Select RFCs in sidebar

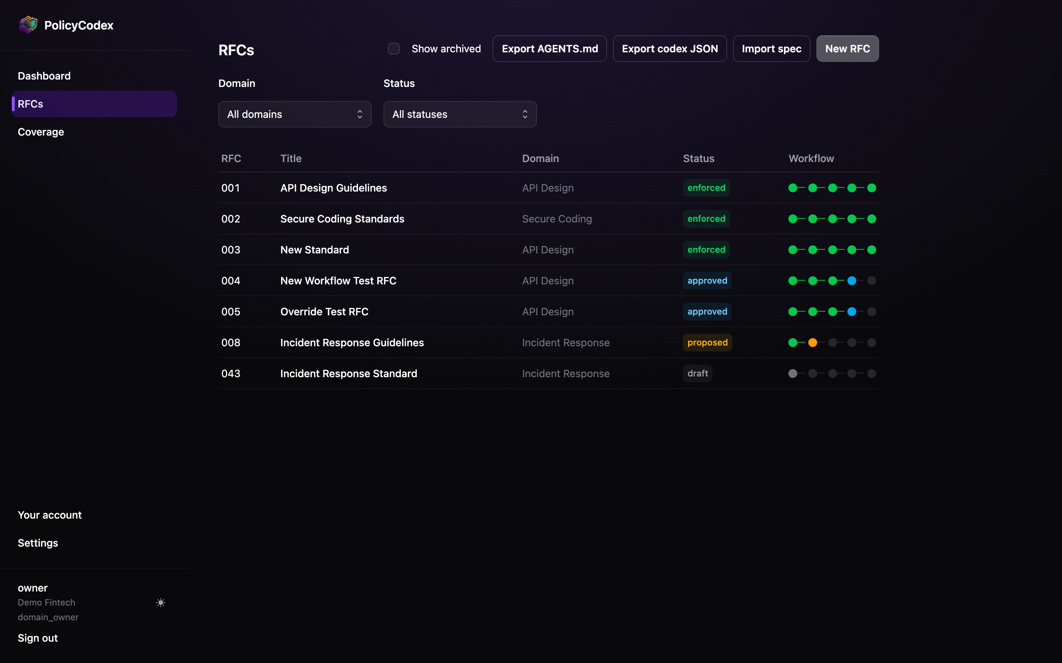94,104
